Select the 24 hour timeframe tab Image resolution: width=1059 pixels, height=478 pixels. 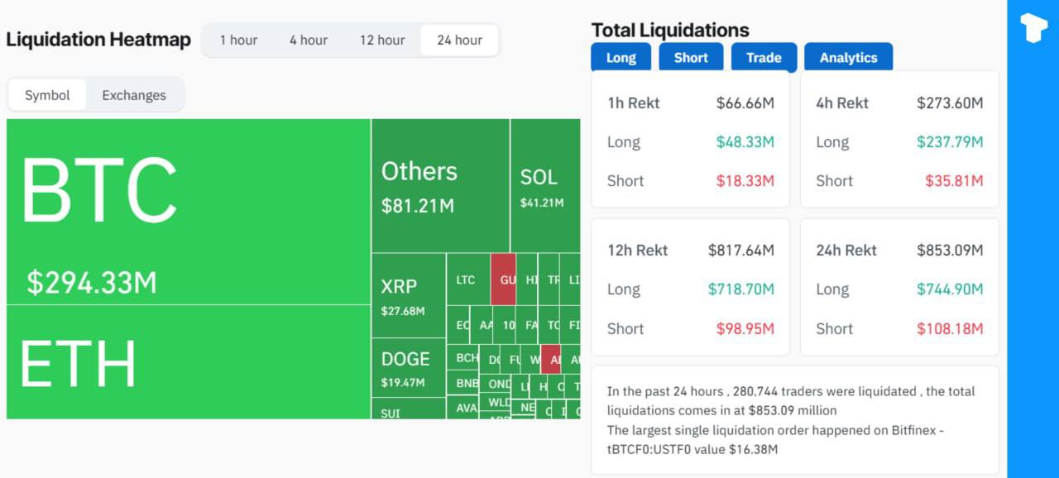pyautogui.click(x=459, y=40)
